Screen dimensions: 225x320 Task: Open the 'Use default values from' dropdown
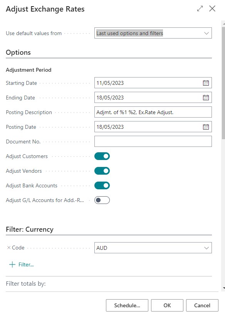pos(153,33)
